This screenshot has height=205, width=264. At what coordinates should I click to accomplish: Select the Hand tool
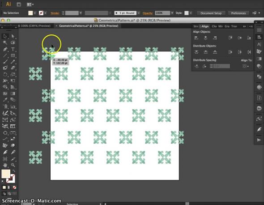pyautogui.click(x=5, y=165)
